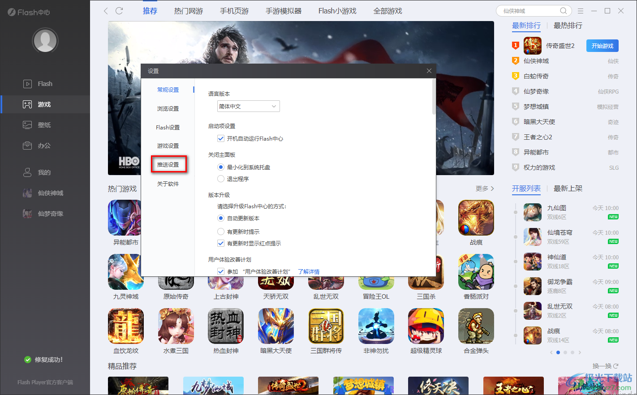The height and width of the screenshot is (395, 637).
Task: Switch to 常规设置 settings tab
Action: 168,90
